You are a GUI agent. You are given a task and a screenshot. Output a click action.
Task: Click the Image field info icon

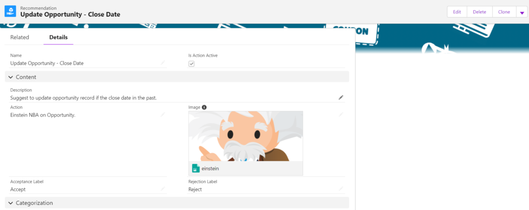click(x=204, y=107)
